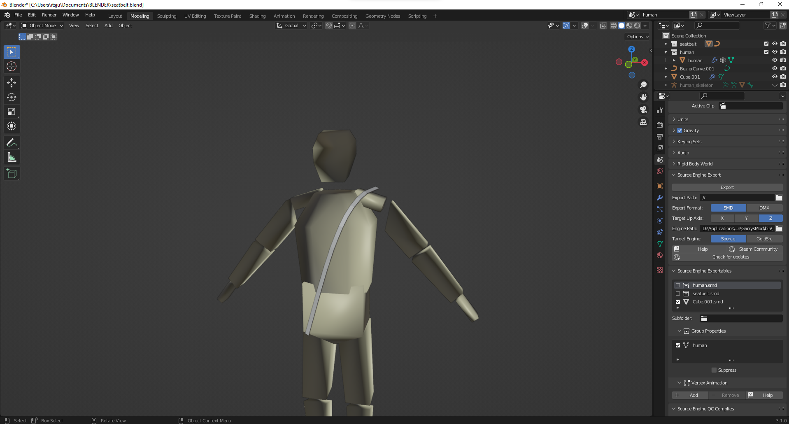
Task: Click the Export button
Action: pyautogui.click(x=727, y=187)
